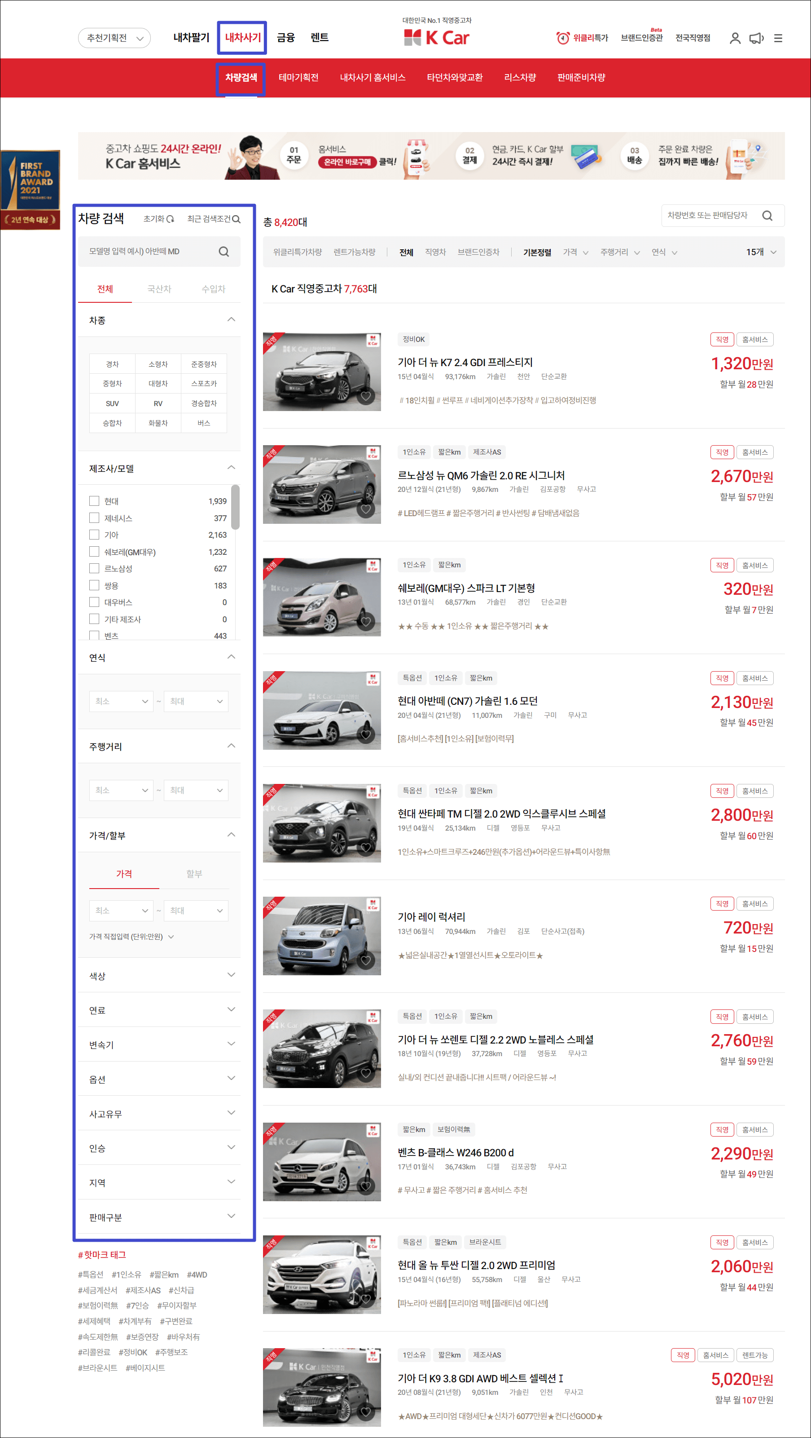The width and height of the screenshot is (811, 1438).
Task: Click the 최근 검색조건 search icon
Action: [x=237, y=219]
